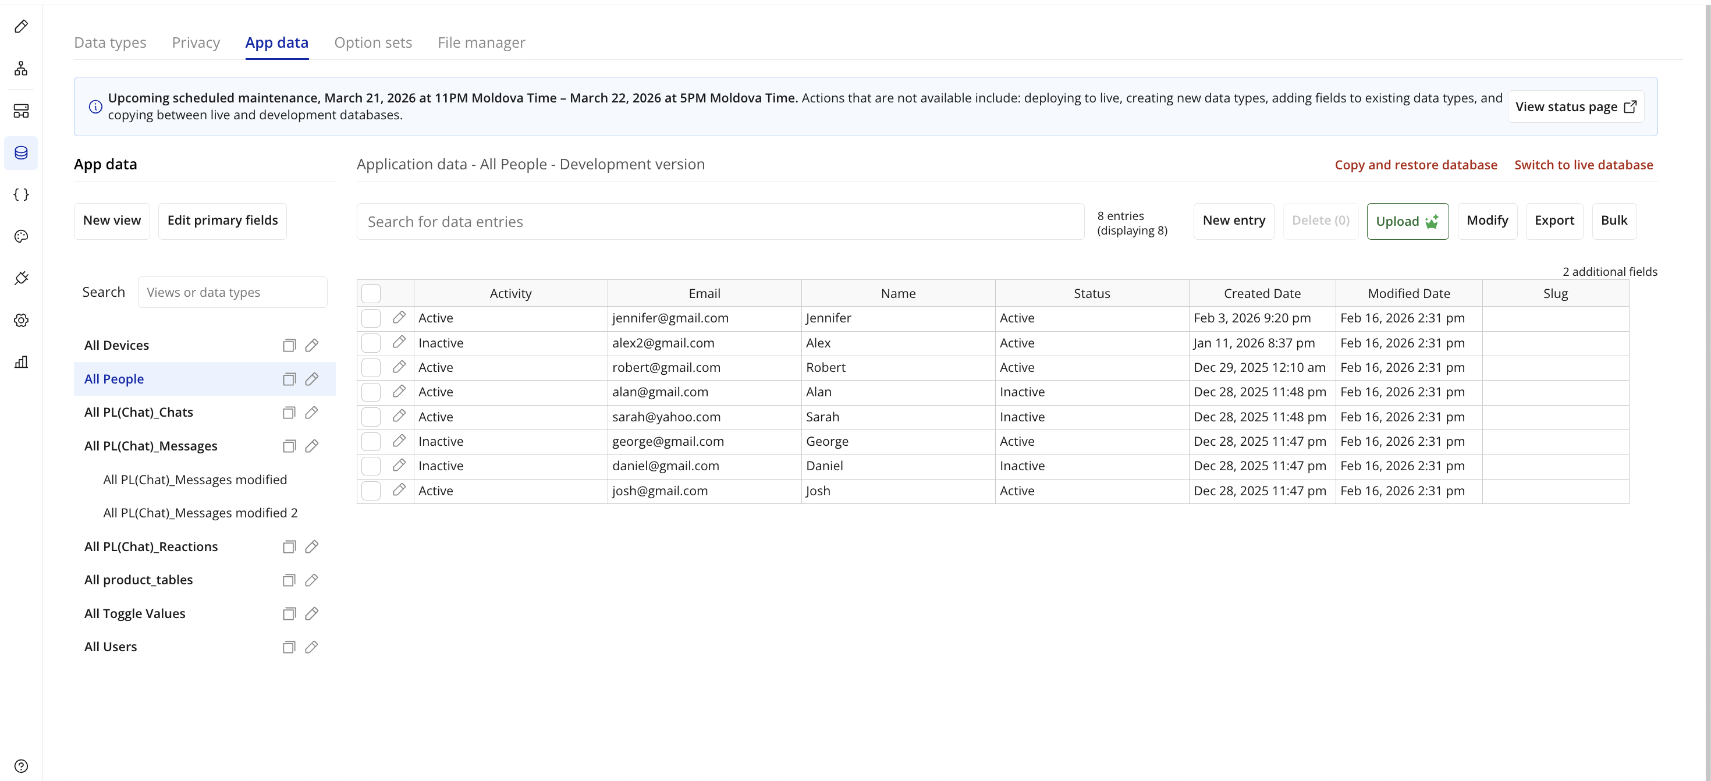
Task: Check the checkbox for the Alex row
Action: pos(371,343)
